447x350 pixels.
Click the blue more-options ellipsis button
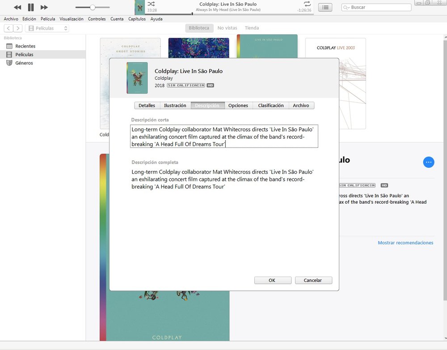point(429,162)
